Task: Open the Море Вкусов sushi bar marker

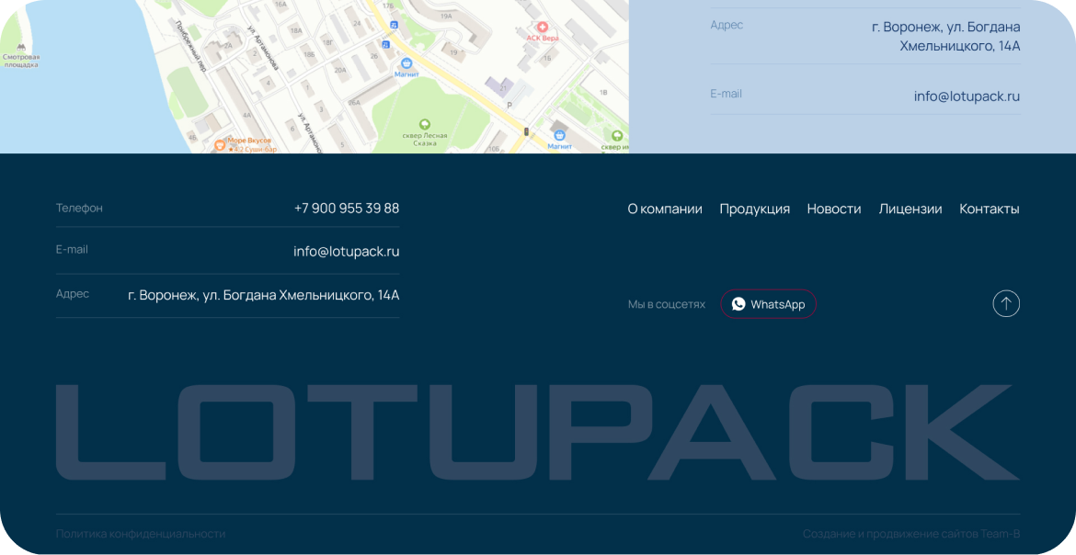Action: coord(220,144)
